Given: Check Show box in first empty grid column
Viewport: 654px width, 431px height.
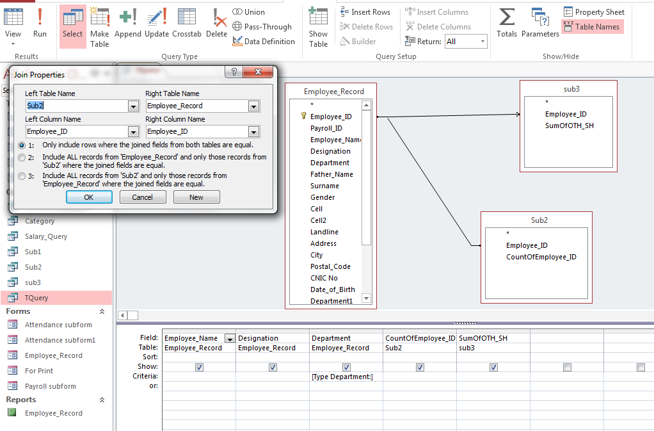Looking at the screenshot, I should 567,367.
